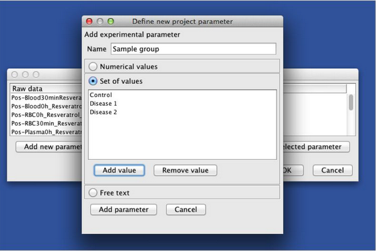Click the Add parameter button
Screen dimensions: 376x251
(x=123, y=210)
